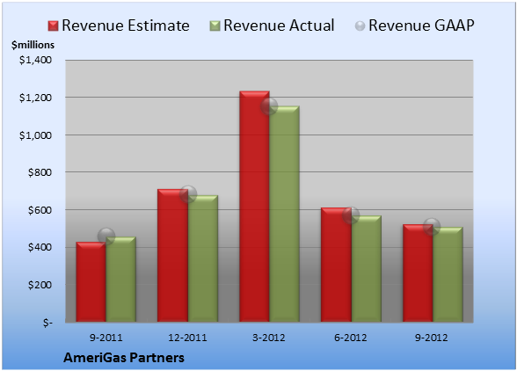517x371 pixels.
Task: Click the 'AmeriGas Partners' chart title
Action: click(x=124, y=358)
